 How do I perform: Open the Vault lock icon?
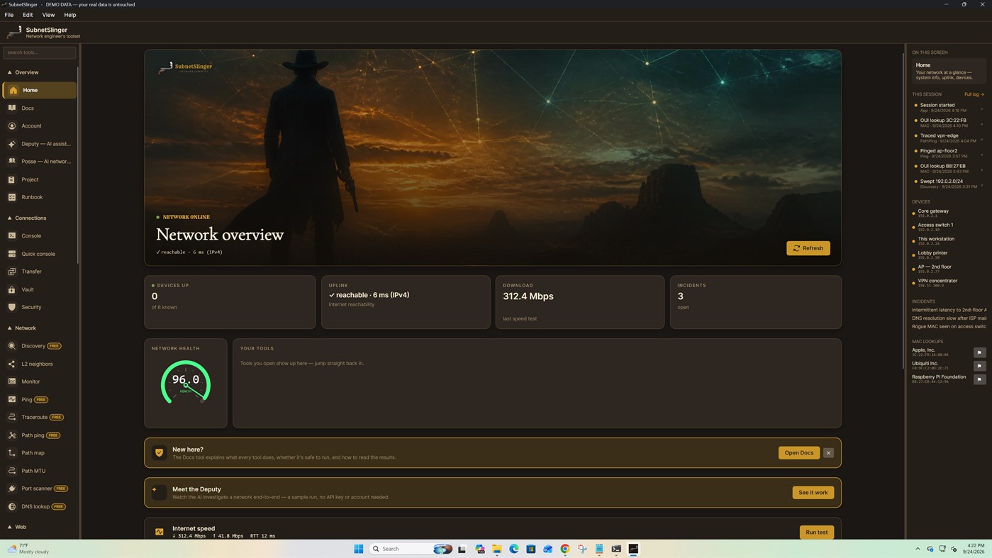coord(12,289)
